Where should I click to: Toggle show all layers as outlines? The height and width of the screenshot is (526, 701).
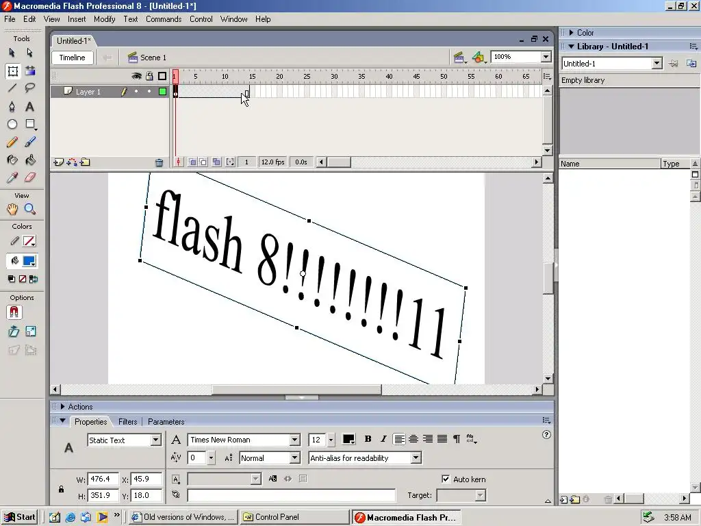click(162, 76)
